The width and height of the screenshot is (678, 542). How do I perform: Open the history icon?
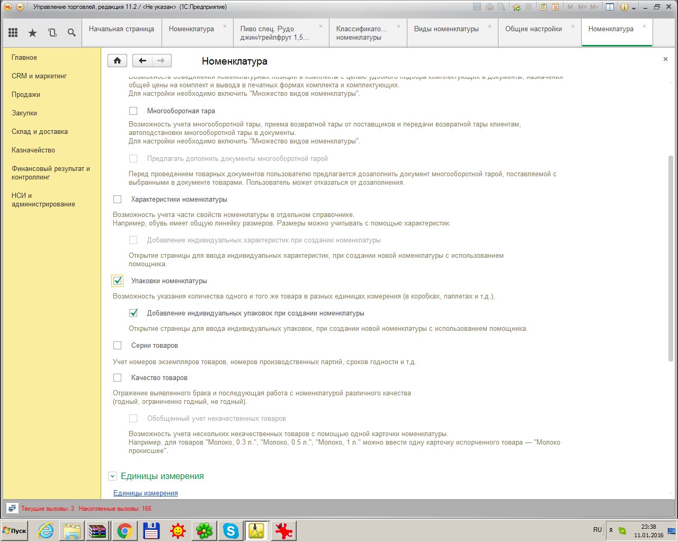[52, 33]
